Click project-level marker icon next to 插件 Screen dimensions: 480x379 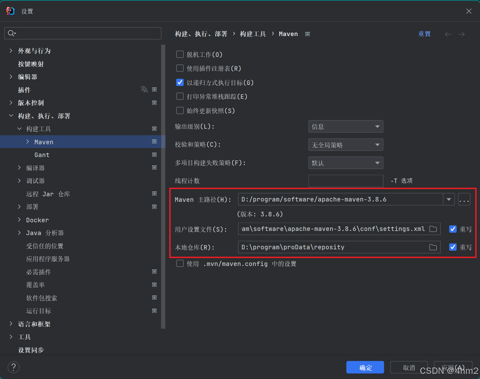click(x=155, y=89)
